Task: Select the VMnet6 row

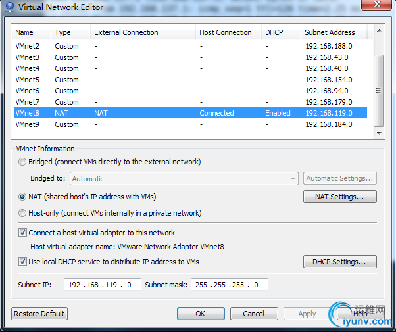Action: click(191, 91)
